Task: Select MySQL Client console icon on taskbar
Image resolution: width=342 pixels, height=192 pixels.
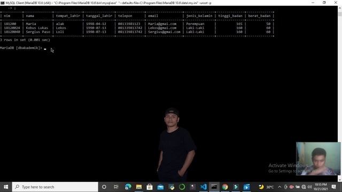Action: [214, 187]
